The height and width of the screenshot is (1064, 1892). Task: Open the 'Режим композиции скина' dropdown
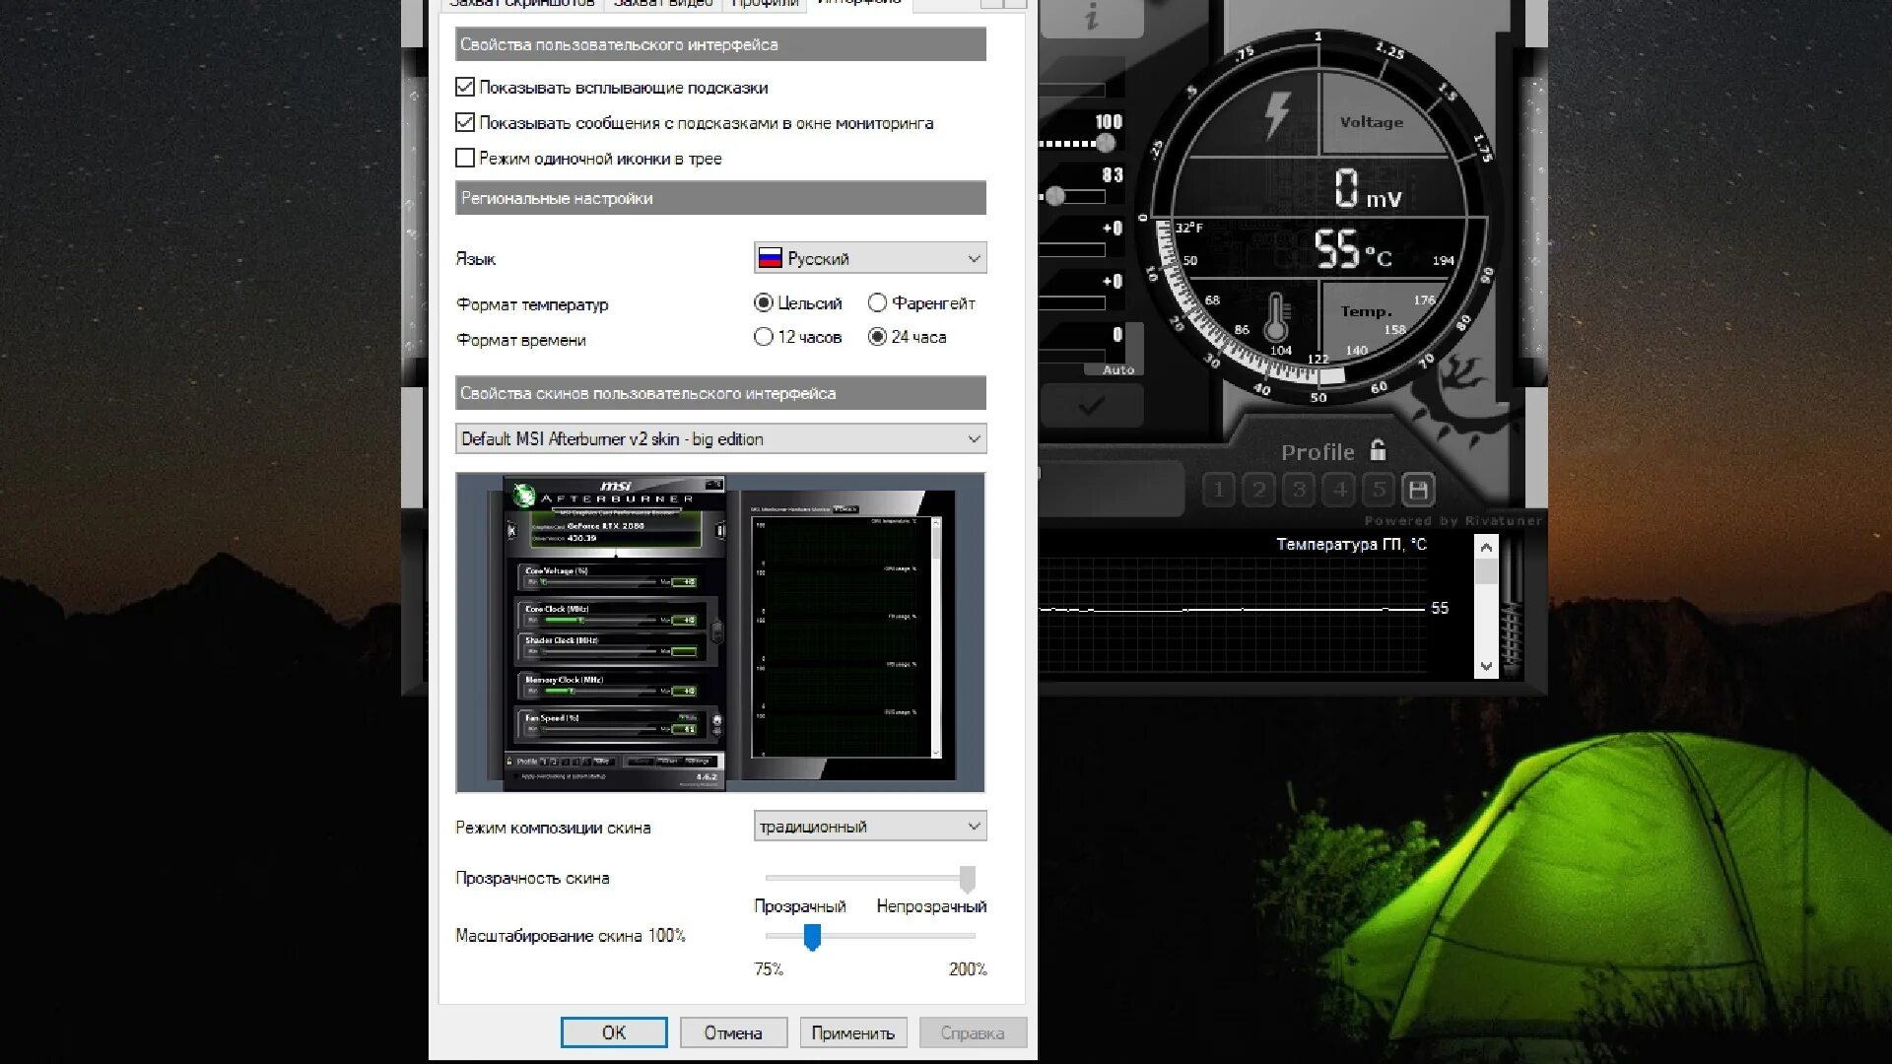[x=870, y=827]
